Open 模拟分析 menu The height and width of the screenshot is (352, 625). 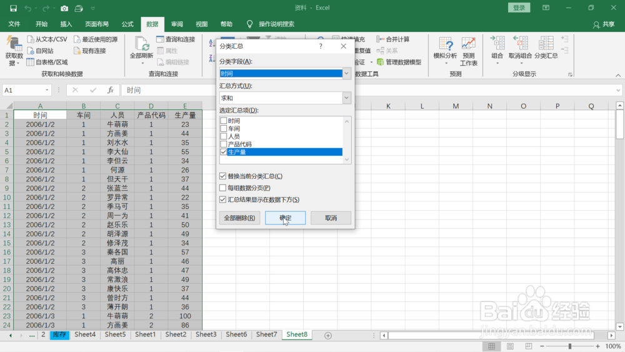(445, 51)
